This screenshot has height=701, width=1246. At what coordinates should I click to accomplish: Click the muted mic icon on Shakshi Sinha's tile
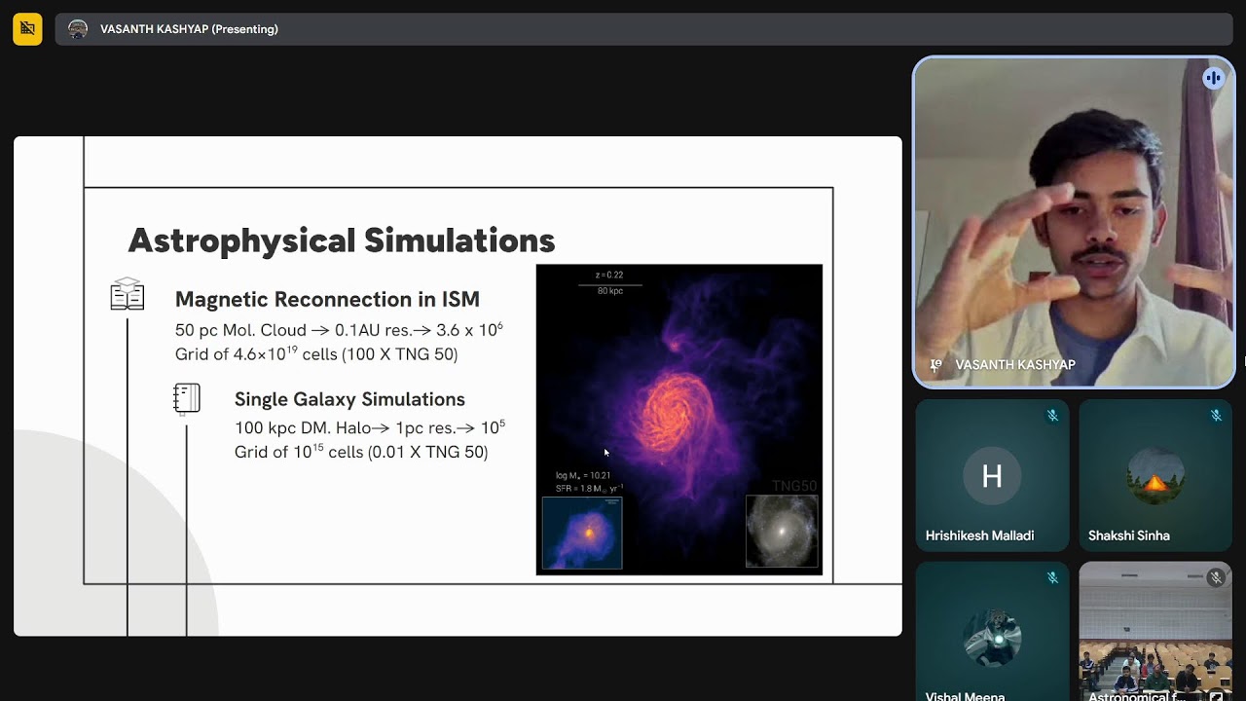1216,416
